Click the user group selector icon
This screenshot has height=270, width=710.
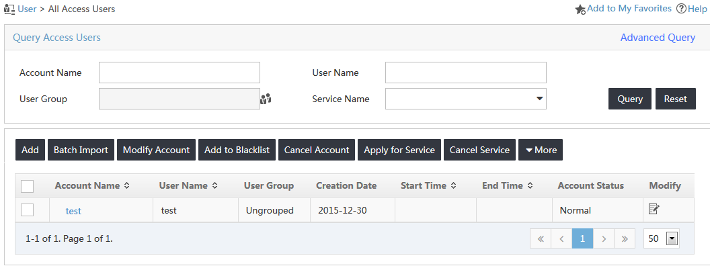(x=266, y=99)
